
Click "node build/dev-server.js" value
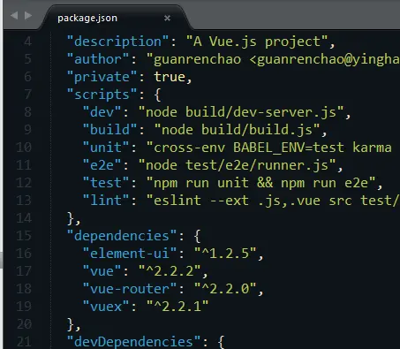(x=241, y=112)
